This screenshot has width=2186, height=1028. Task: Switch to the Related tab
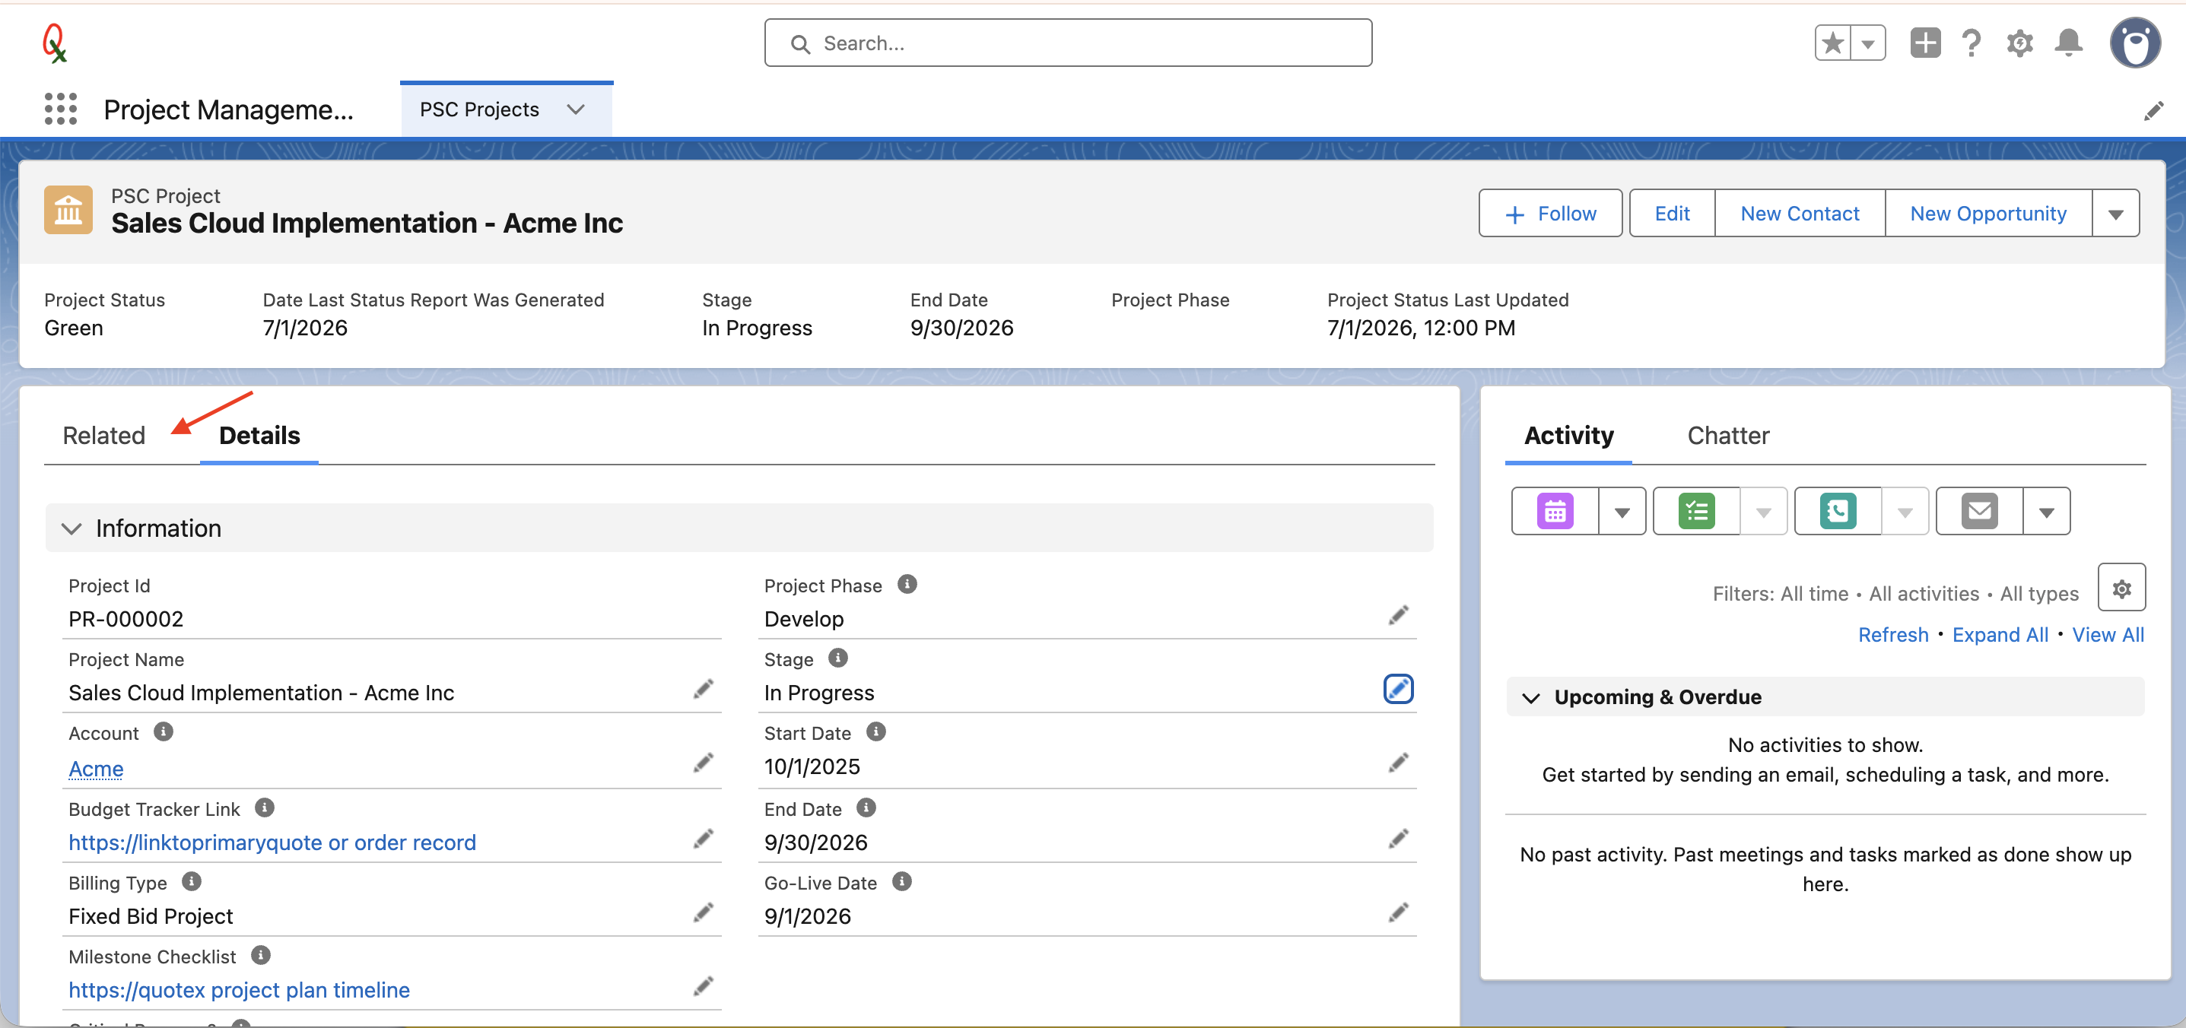coord(103,435)
